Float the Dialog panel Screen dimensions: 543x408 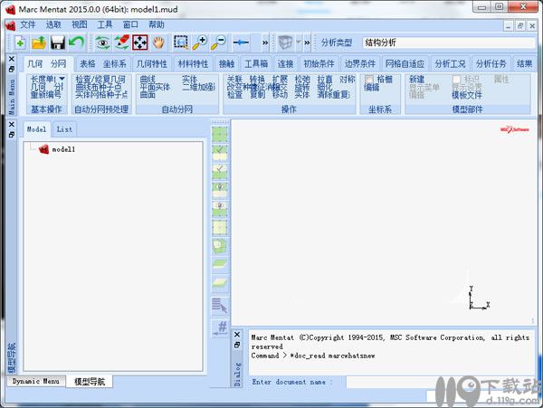237,345
